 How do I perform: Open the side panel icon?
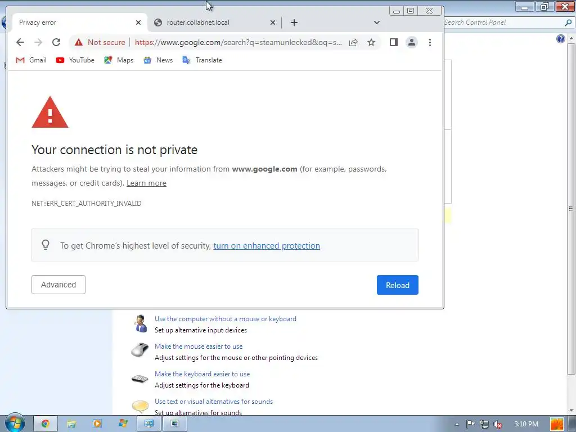pos(393,42)
